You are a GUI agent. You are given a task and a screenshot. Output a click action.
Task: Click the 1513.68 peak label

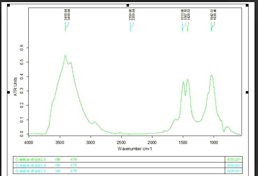(182, 15)
